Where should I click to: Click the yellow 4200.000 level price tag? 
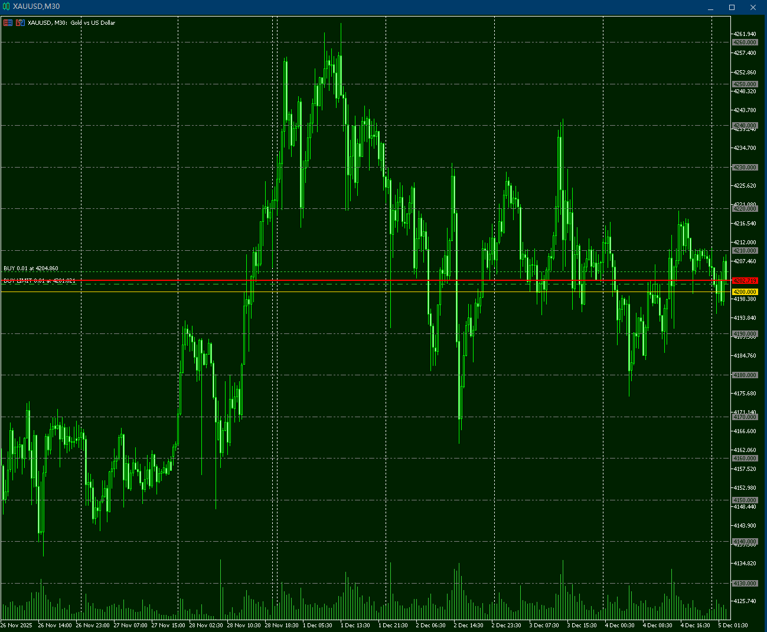pyautogui.click(x=745, y=292)
